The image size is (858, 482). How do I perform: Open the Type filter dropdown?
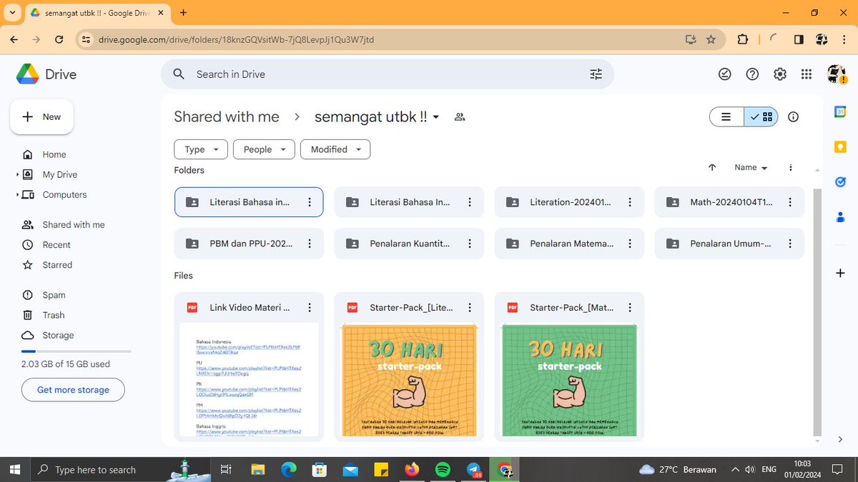tap(201, 149)
